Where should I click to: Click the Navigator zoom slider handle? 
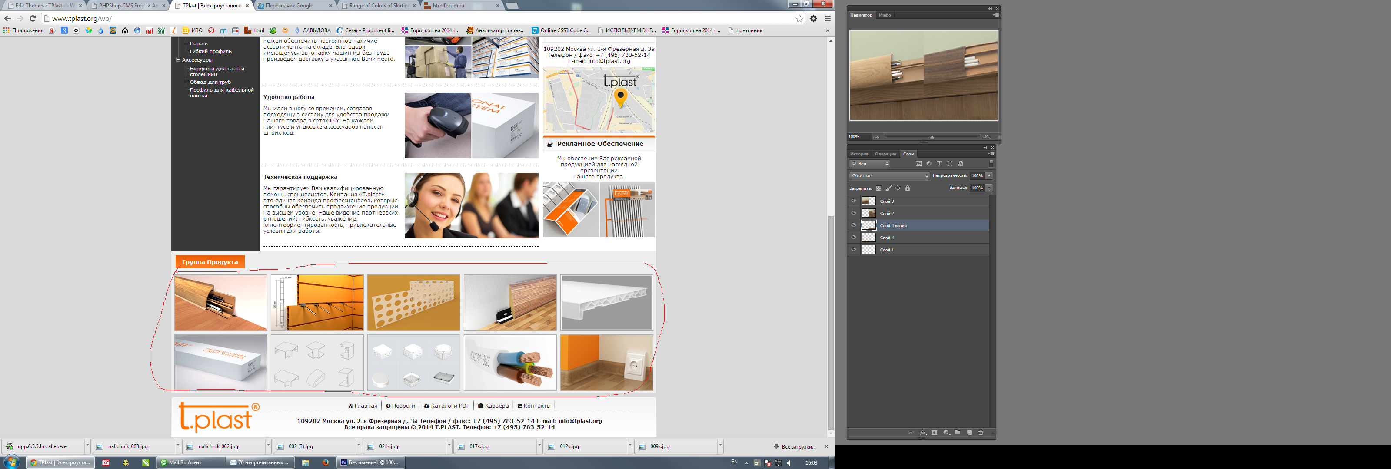pos(932,137)
